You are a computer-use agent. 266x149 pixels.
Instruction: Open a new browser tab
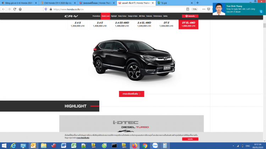198,3
